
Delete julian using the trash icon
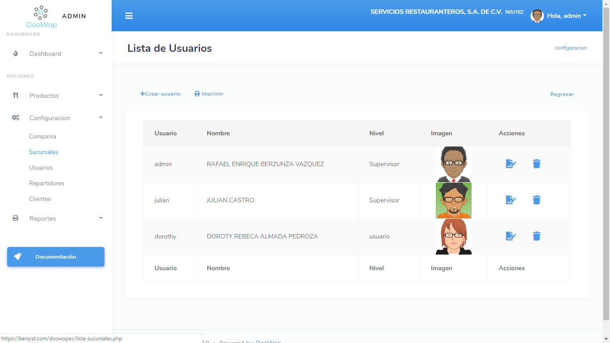pyautogui.click(x=536, y=200)
